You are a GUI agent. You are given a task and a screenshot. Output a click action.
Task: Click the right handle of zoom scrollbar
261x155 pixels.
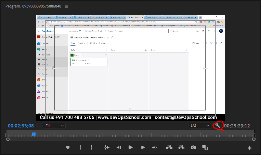pos(254,139)
